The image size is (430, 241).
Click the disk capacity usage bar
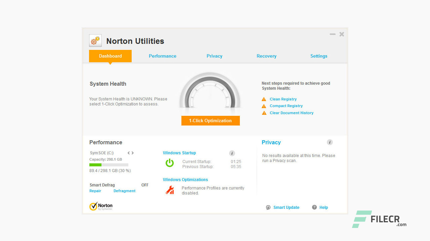(x=109, y=165)
